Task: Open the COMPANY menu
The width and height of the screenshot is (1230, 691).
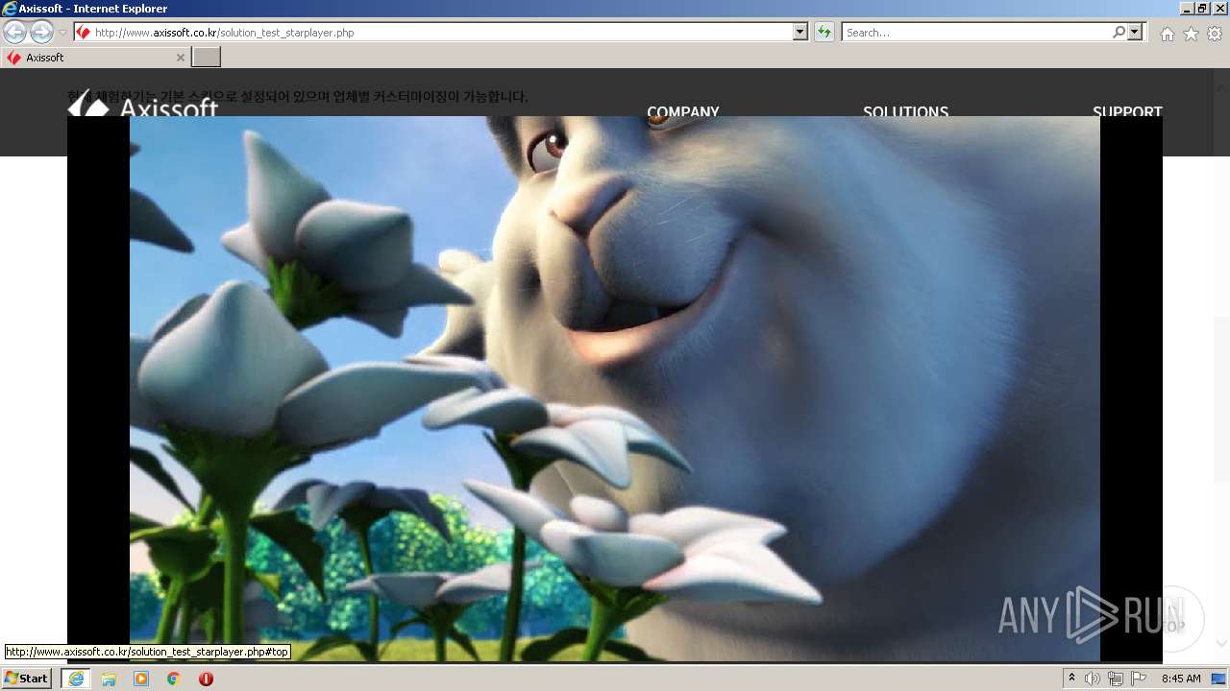Action: pos(682,110)
